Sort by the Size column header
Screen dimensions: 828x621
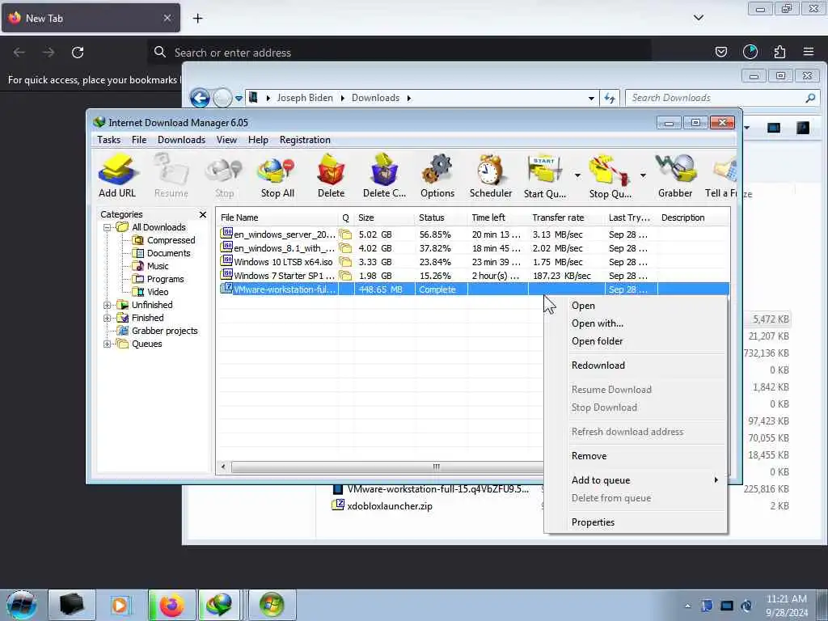point(384,218)
